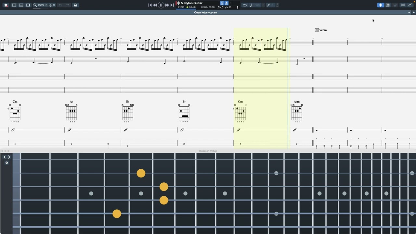
Task: Toggle the bottom global view panel
Action: [x=21, y=5]
